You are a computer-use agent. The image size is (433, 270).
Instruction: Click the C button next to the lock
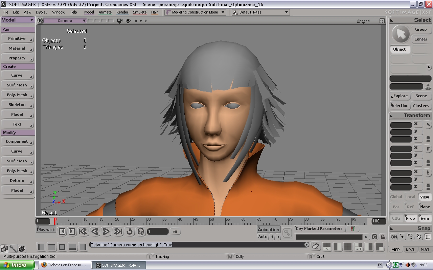click(x=374, y=237)
